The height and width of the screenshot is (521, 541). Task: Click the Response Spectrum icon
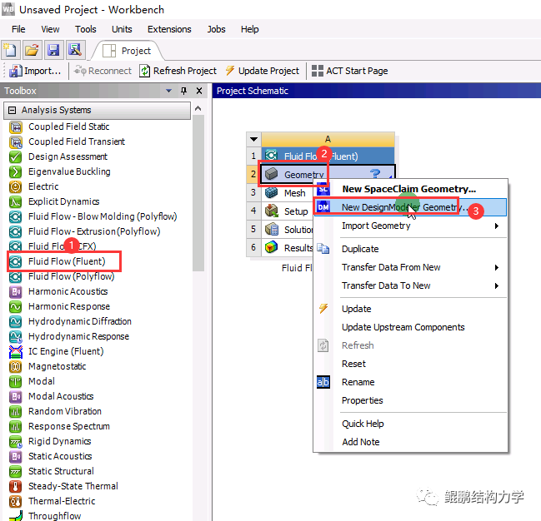pyautogui.click(x=16, y=427)
